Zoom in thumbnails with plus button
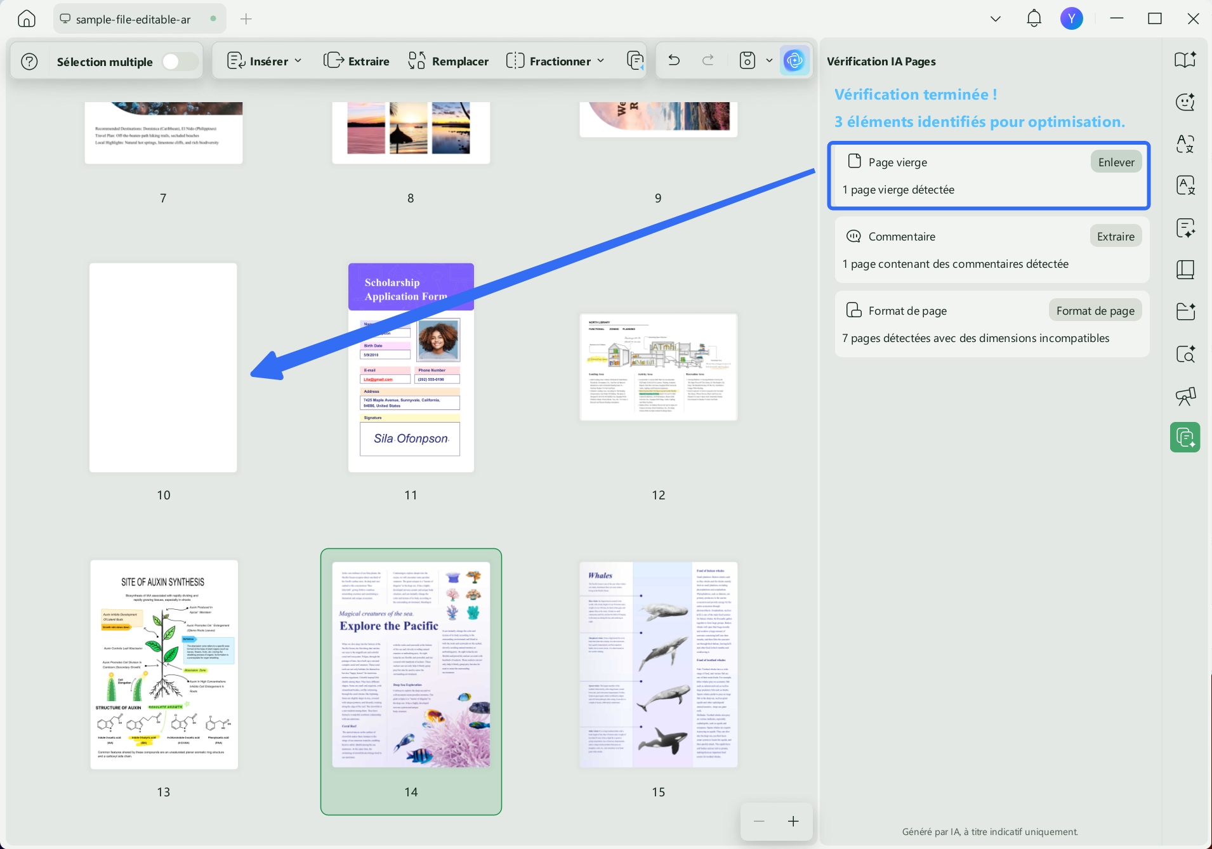This screenshot has height=849, width=1212. (x=793, y=821)
